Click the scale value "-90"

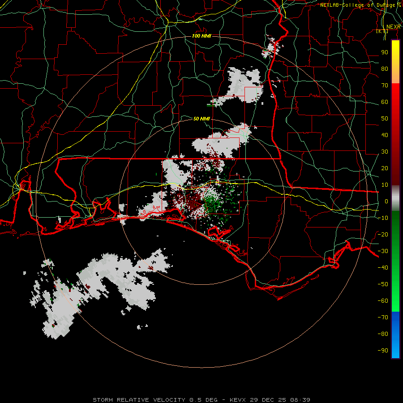pyautogui.click(x=383, y=351)
